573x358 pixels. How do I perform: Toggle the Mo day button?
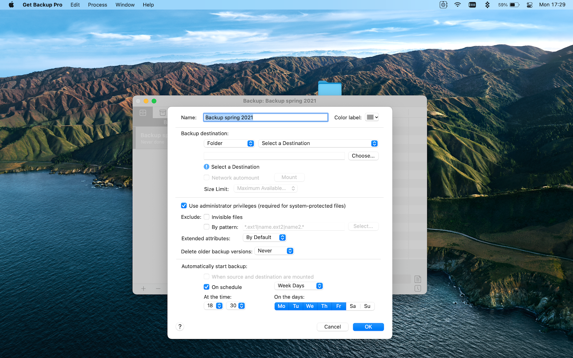[281, 306]
